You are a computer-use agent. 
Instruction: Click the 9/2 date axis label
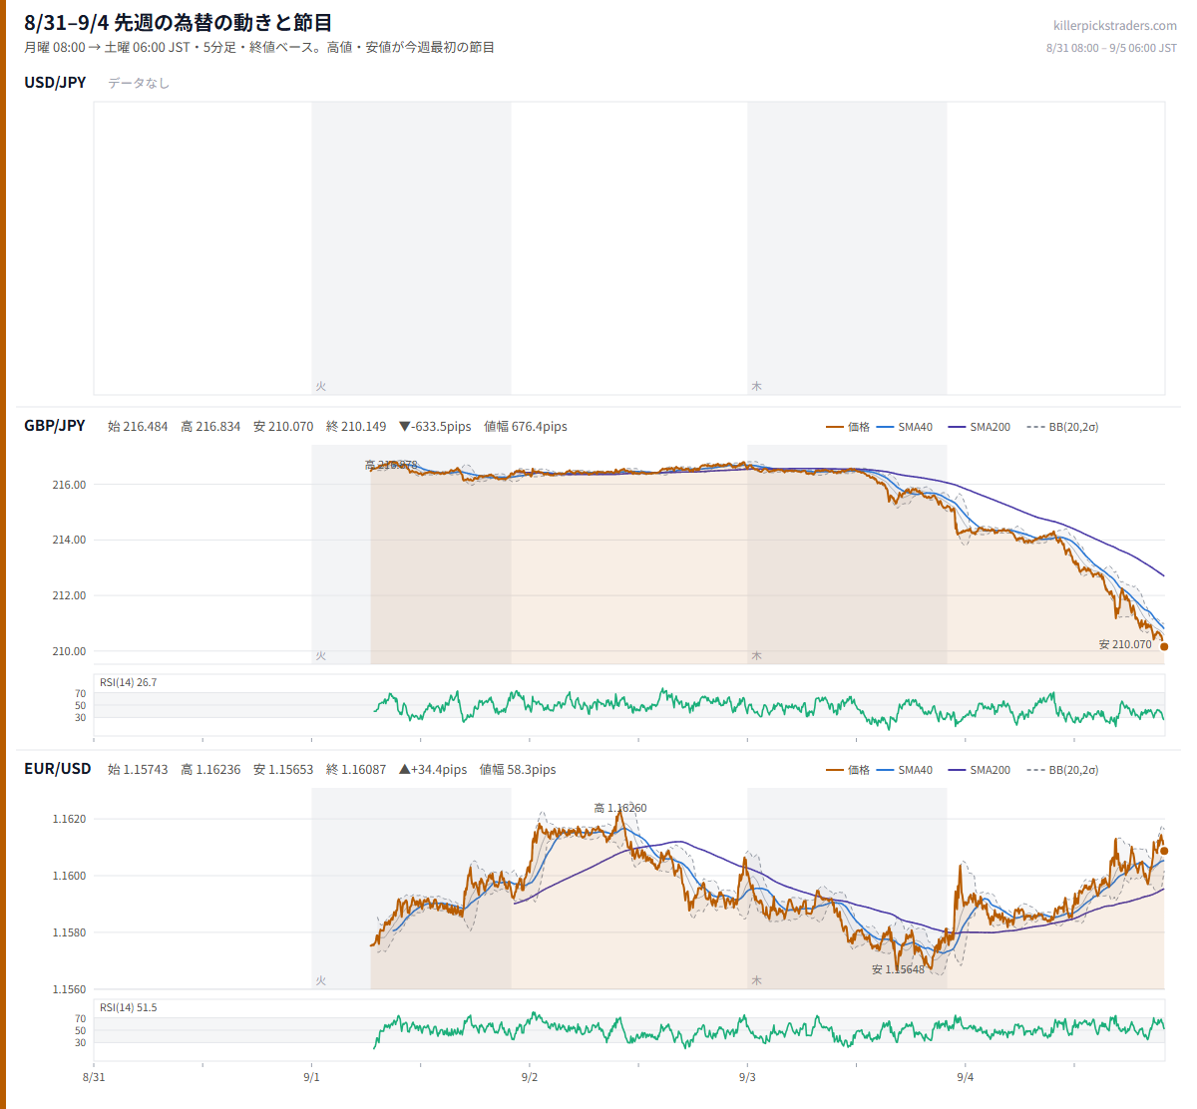click(530, 1077)
